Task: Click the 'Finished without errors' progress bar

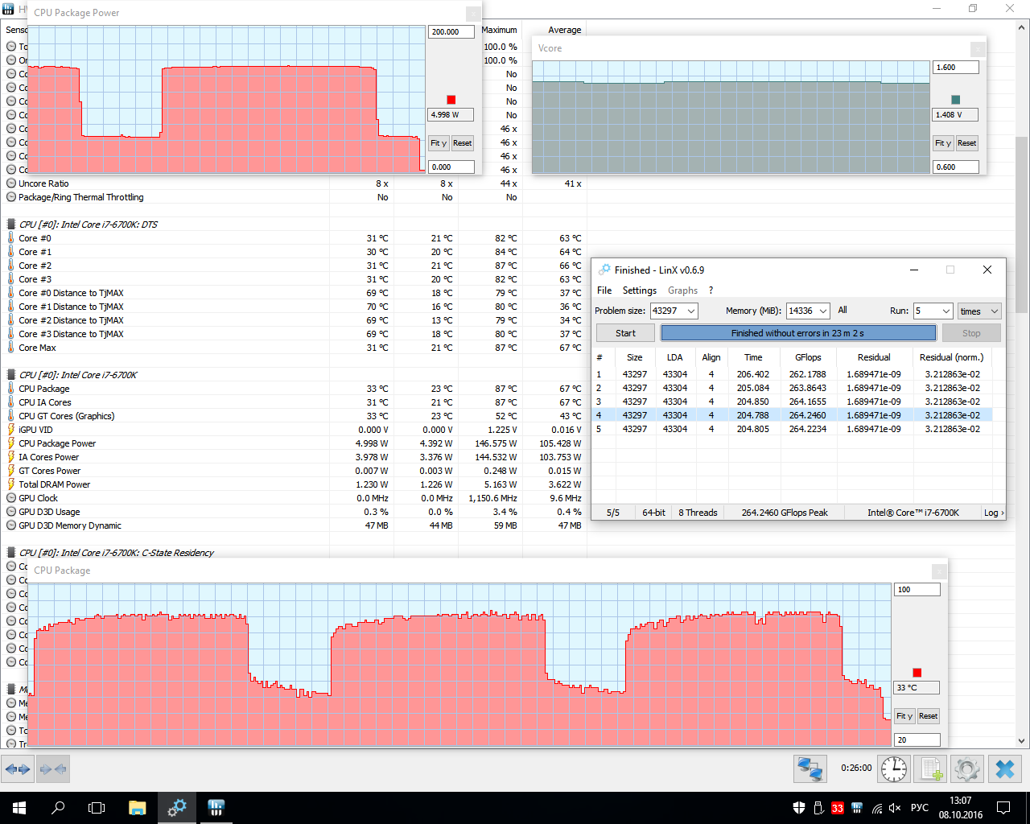Action: coord(798,333)
